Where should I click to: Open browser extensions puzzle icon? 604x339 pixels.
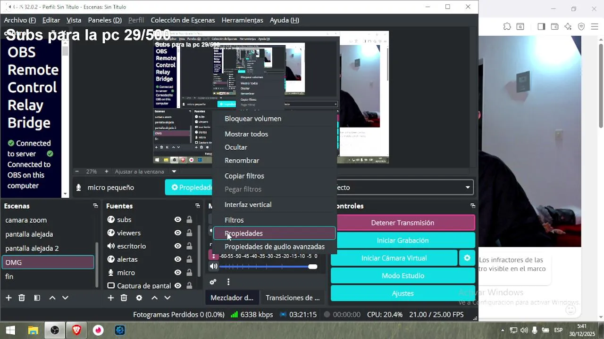coord(507,26)
